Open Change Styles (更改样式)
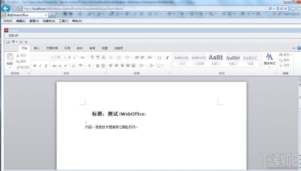The image size is (301, 171). 270,60
